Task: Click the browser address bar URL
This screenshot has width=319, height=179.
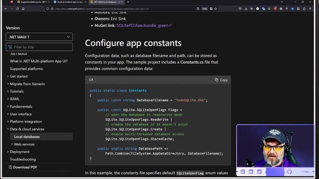Action: pyautogui.click(x=102, y=9)
